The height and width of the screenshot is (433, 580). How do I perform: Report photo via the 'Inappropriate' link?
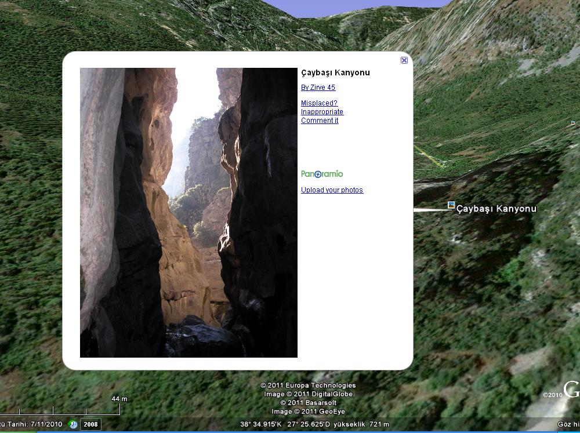(322, 112)
